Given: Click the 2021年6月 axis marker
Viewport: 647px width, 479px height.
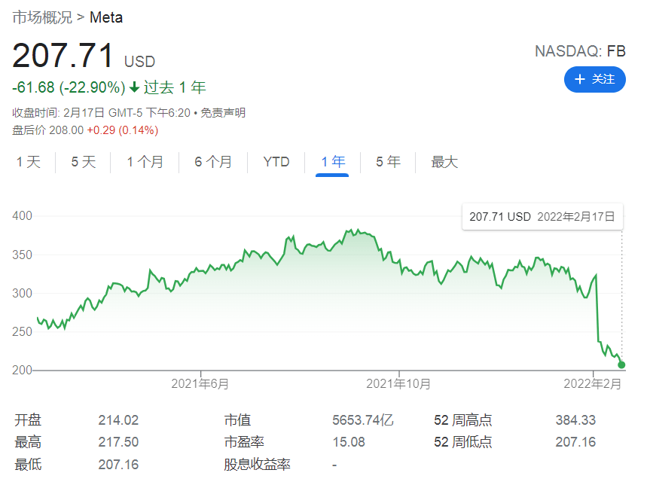Looking at the screenshot, I should [200, 383].
